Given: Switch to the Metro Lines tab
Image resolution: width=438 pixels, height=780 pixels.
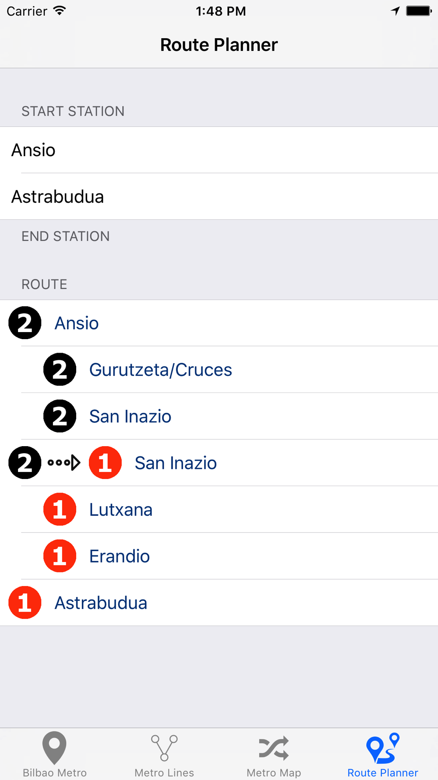Looking at the screenshot, I should [164, 755].
